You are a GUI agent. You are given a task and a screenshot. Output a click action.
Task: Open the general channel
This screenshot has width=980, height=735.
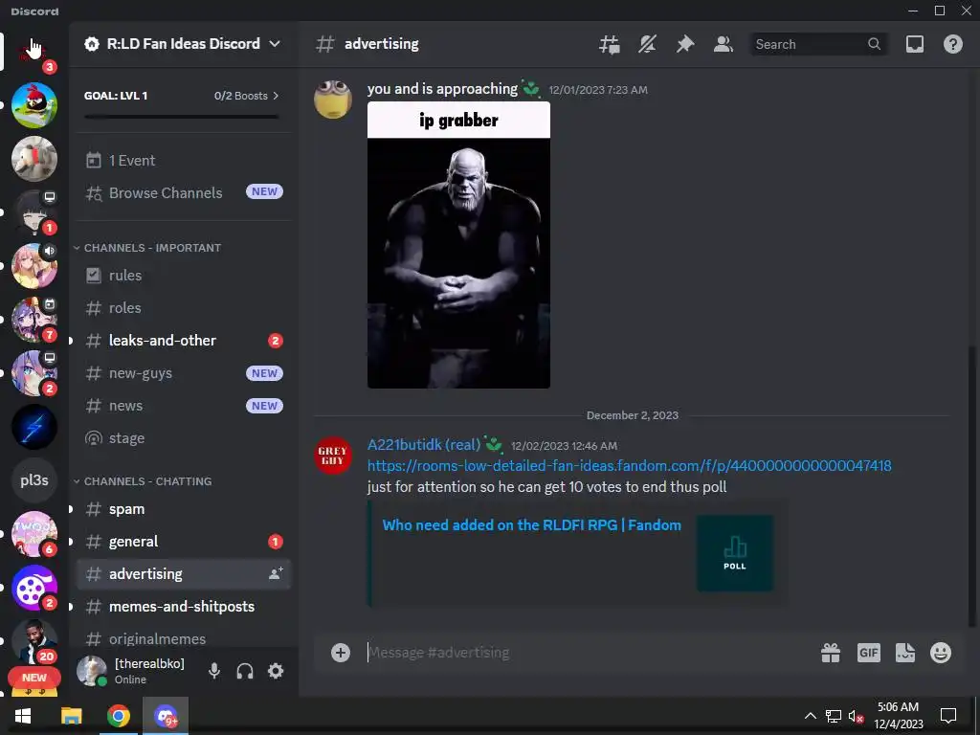coord(183,542)
